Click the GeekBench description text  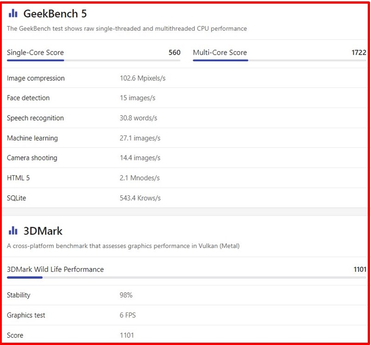(127, 29)
